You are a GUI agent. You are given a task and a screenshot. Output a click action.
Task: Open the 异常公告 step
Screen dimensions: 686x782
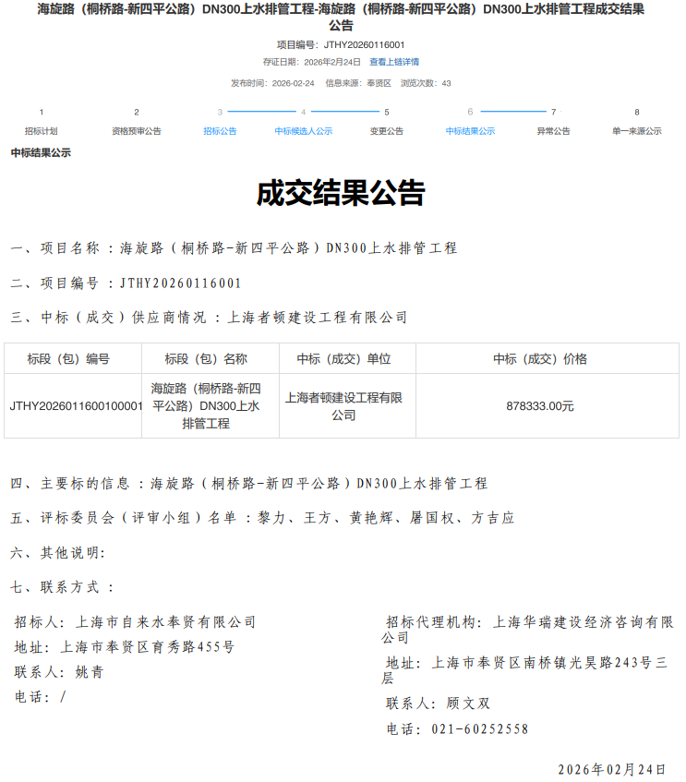pos(553,131)
